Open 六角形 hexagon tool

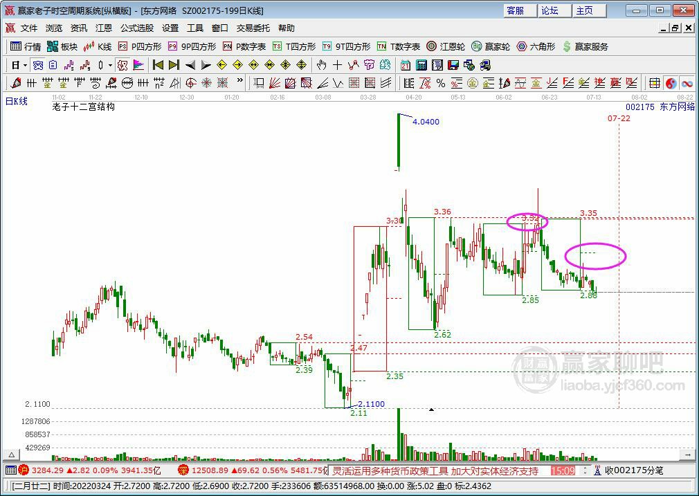pos(536,46)
